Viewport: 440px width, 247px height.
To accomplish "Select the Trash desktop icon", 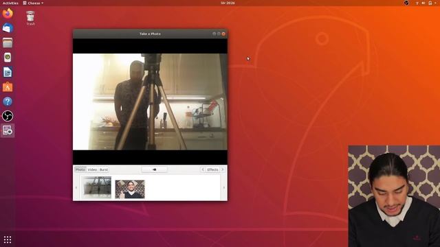I will [x=30, y=19].
